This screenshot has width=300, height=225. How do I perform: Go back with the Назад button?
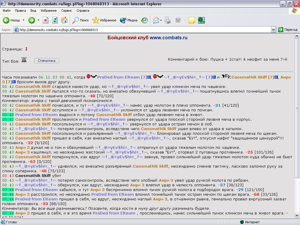coord(11,20)
